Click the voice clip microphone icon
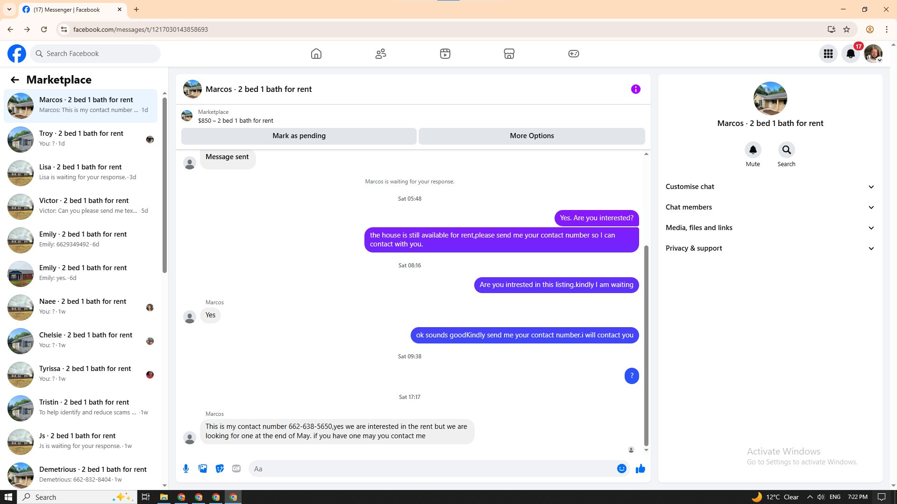The width and height of the screenshot is (897, 504). click(x=186, y=469)
